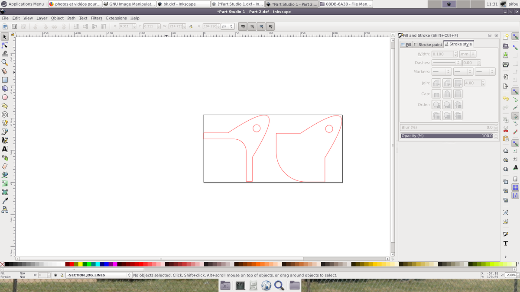The image size is (520, 292).
Task: Activate the Text tool in toolbox
Action: pyautogui.click(x=5, y=149)
